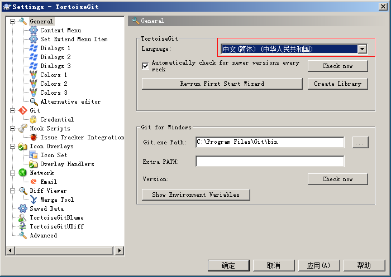This screenshot has height=277, width=391.
Task: Click the Dialogs 2 window icon
Action: 34,57
